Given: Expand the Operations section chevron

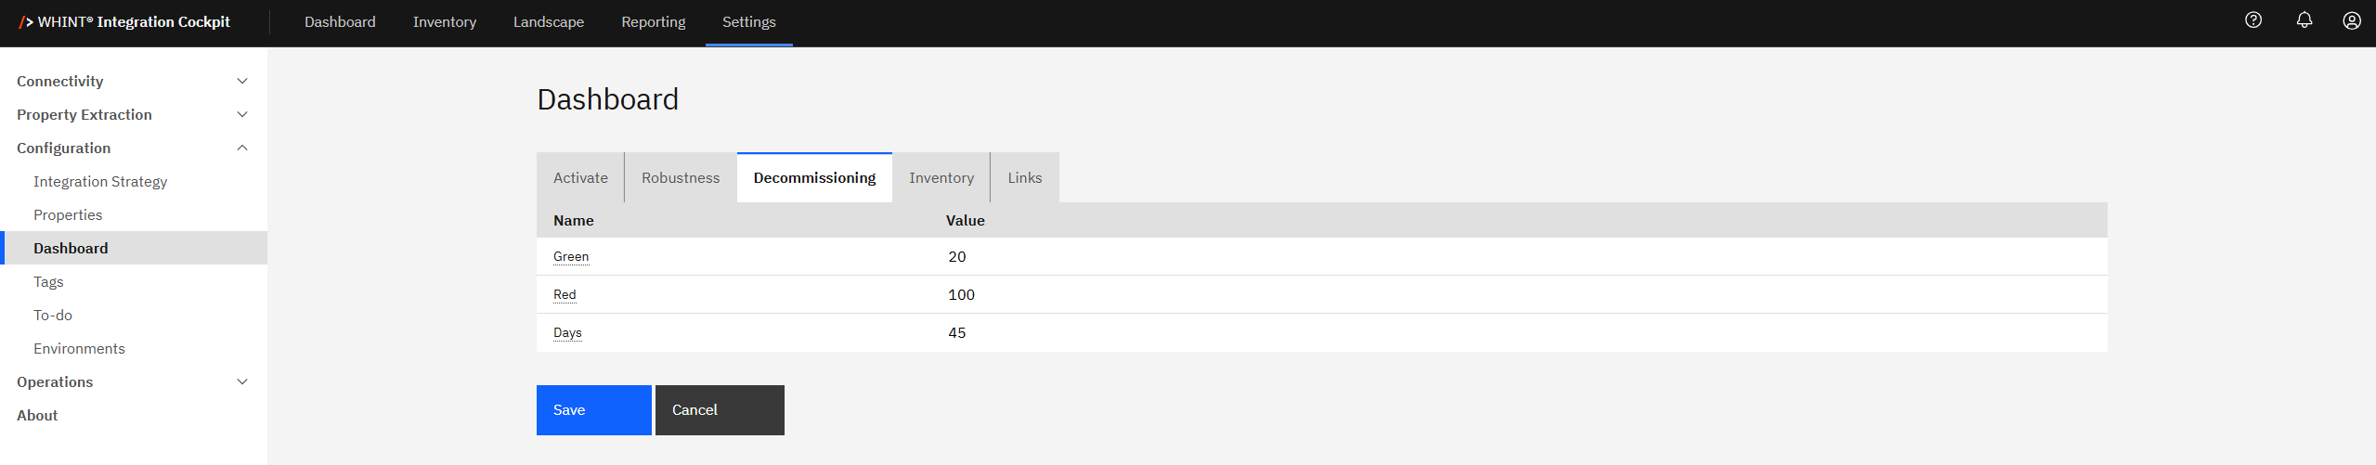Looking at the screenshot, I should [x=242, y=382].
